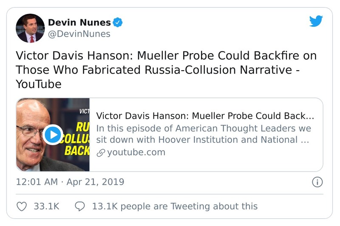This screenshot has width=340, height=226.
Task: Click the 12:01 AM Apr 21, 2019 timestamp
Action: [70, 182]
